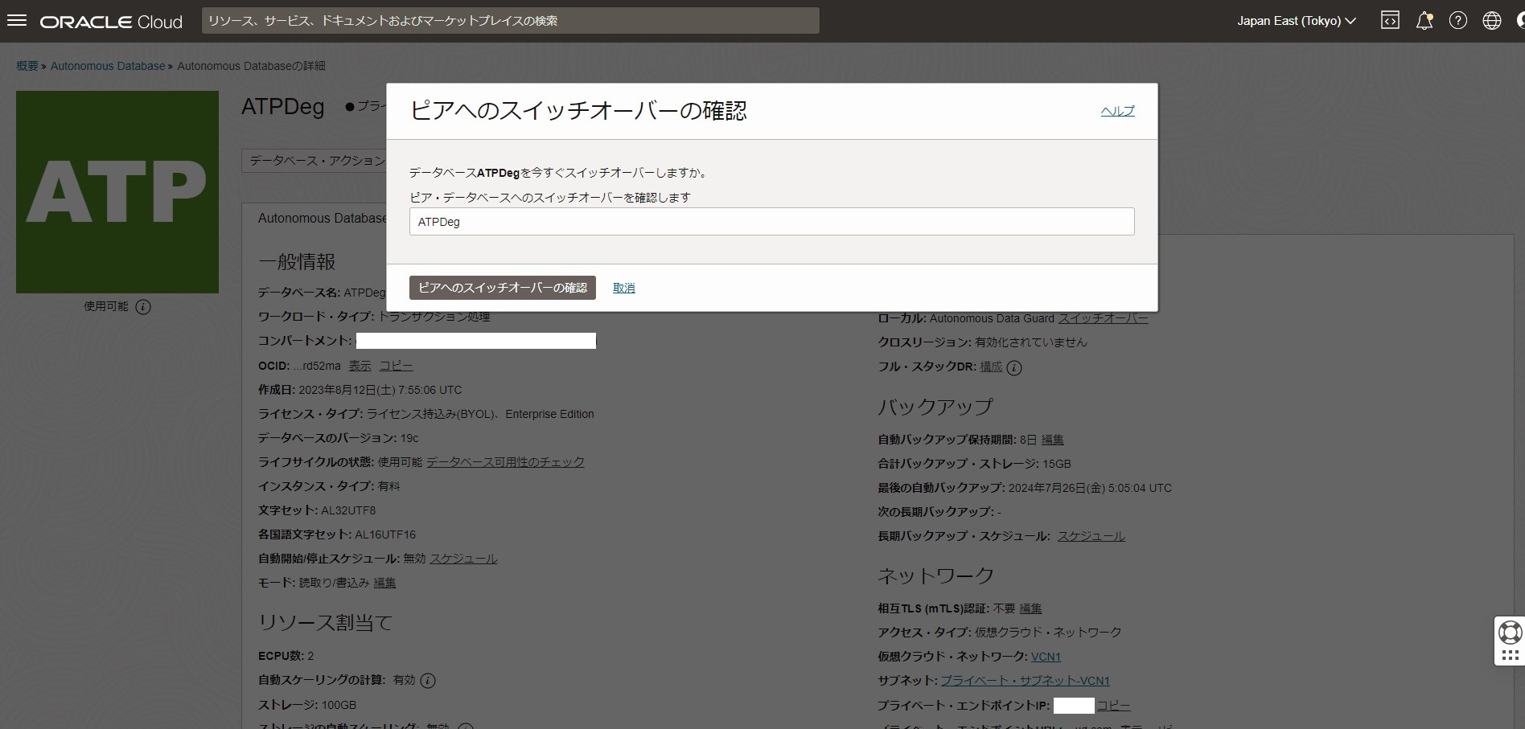Open the Cloud Shell developer tools icon
This screenshot has height=729, width=1525.
(x=1390, y=21)
